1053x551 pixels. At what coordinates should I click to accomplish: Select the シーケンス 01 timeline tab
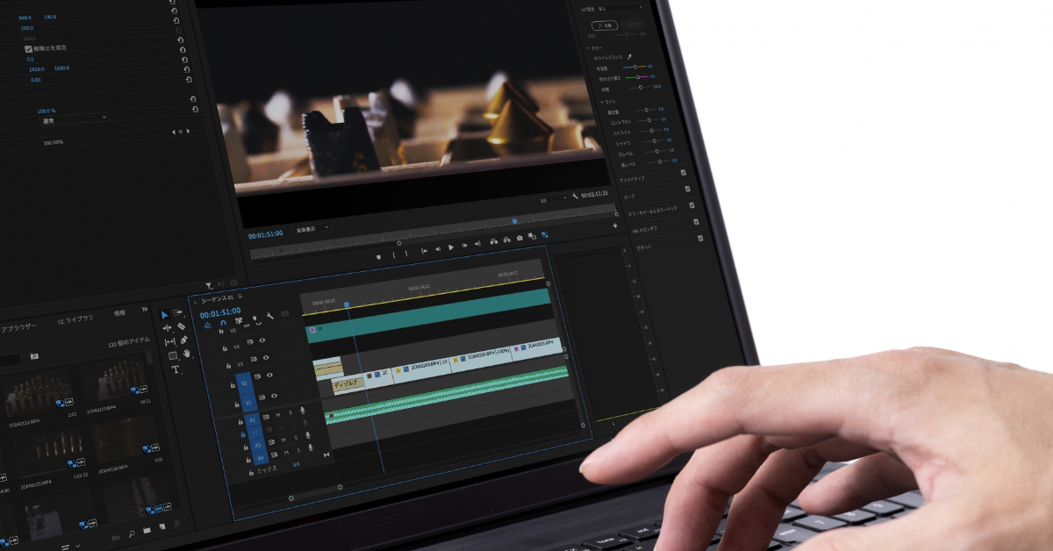pyautogui.click(x=218, y=298)
